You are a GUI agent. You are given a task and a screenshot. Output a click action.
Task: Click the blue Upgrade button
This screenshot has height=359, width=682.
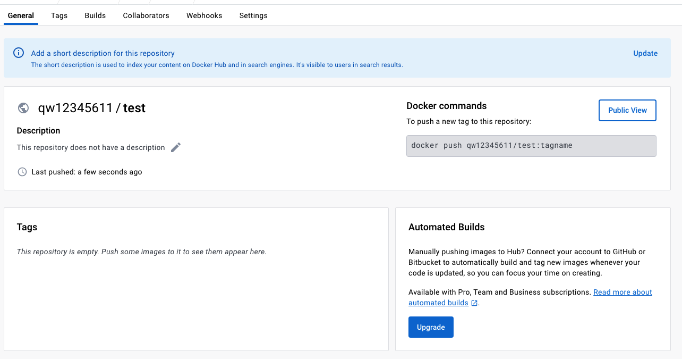click(431, 327)
